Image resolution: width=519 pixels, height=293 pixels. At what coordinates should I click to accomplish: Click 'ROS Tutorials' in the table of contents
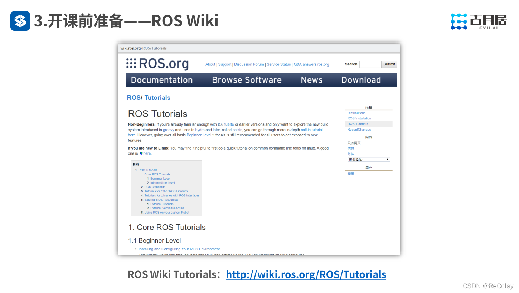click(148, 170)
